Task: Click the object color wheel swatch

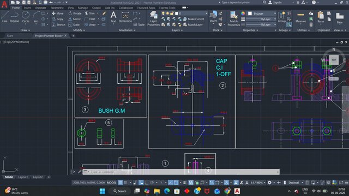Action: (243, 13)
